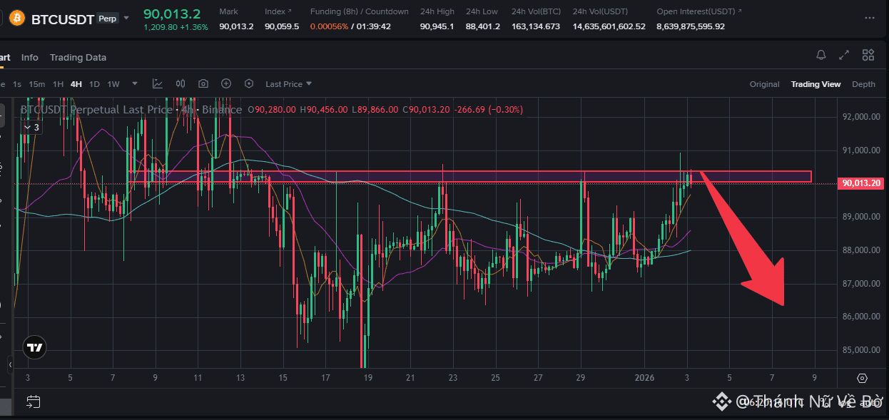
Task: Select the 1s timeframe
Action: (17, 84)
